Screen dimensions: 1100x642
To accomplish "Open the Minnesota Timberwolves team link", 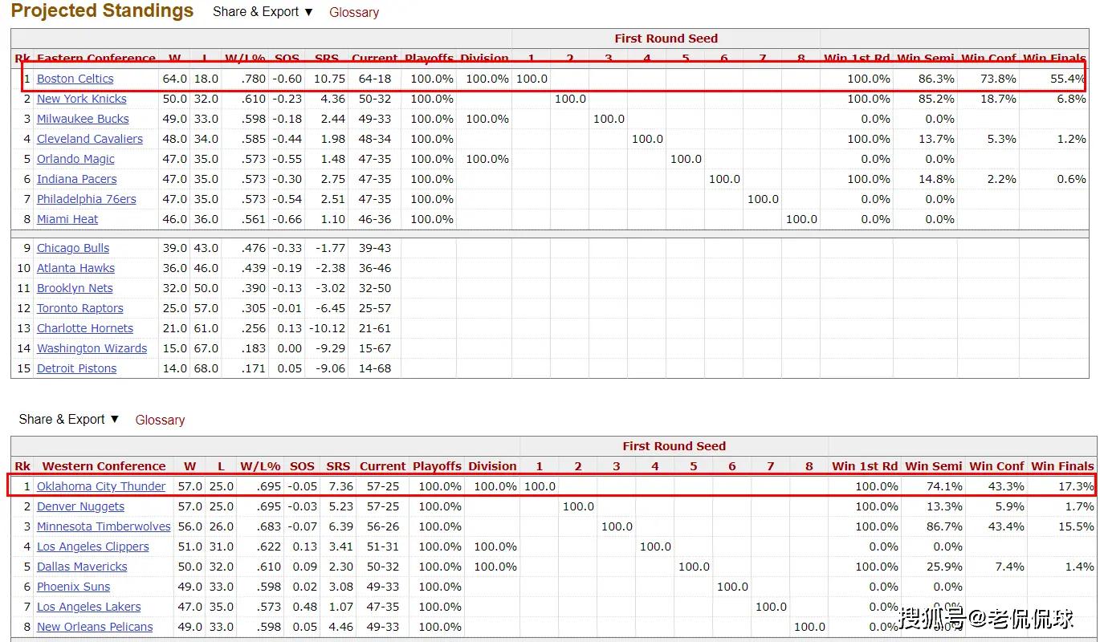I will tap(104, 526).
